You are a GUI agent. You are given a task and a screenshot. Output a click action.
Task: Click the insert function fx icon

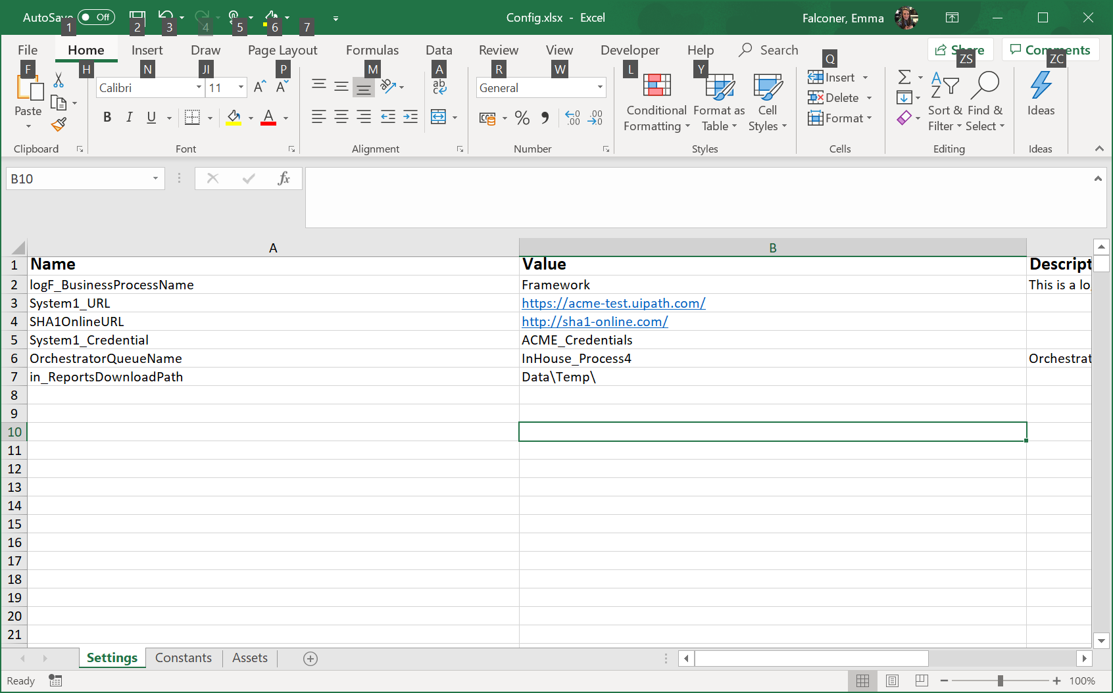point(284,178)
